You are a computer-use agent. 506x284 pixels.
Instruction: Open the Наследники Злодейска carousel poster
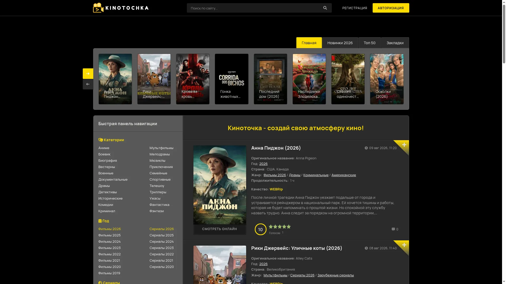[309, 79]
